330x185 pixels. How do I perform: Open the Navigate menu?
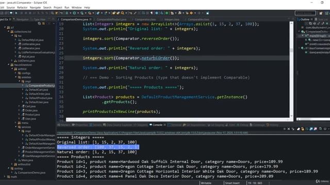(x=35, y=7)
